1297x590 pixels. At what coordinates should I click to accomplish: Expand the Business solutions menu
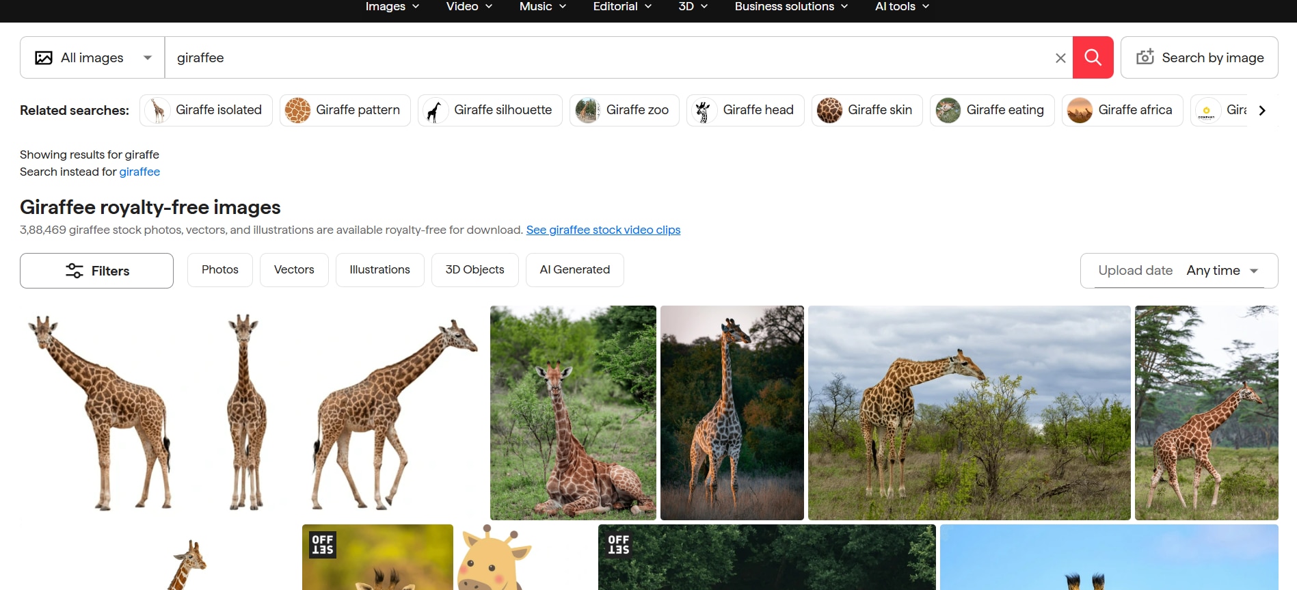pyautogui.click(x=791, y=7)
